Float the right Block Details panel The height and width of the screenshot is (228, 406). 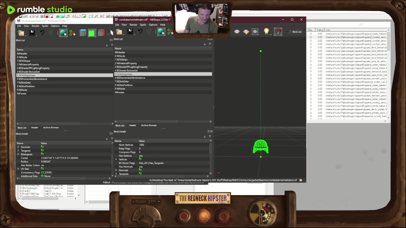(209, 131)
